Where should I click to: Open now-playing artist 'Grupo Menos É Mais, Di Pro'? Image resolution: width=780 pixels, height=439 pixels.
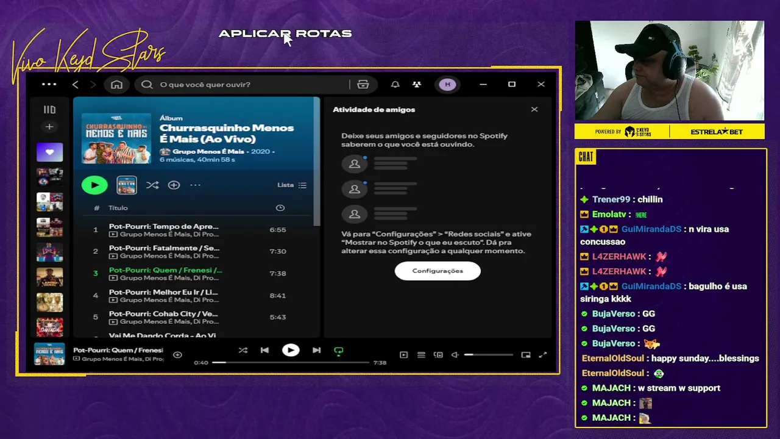(122, 359)
